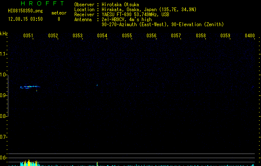Click the 0.9 kHz frequency label
Screen dimensions: 261x166
pyautogui.click(x=3, y=95)
